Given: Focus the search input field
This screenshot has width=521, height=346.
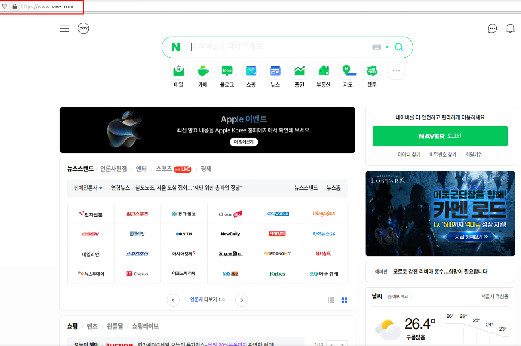Looking at the screenshot, I should point(280,47).
